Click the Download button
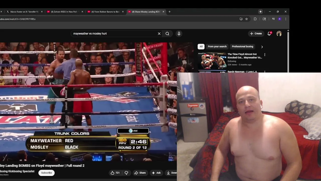 tap(171, 173)
